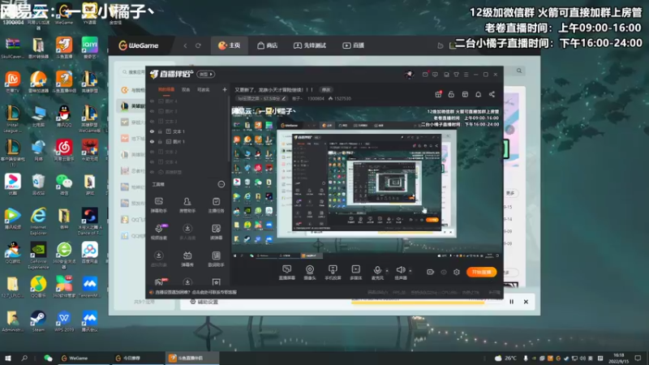Click the stream settings help link at bottom
Image resolution: width=649 pixels, height=365 pixels.
[x=194, y=292]
